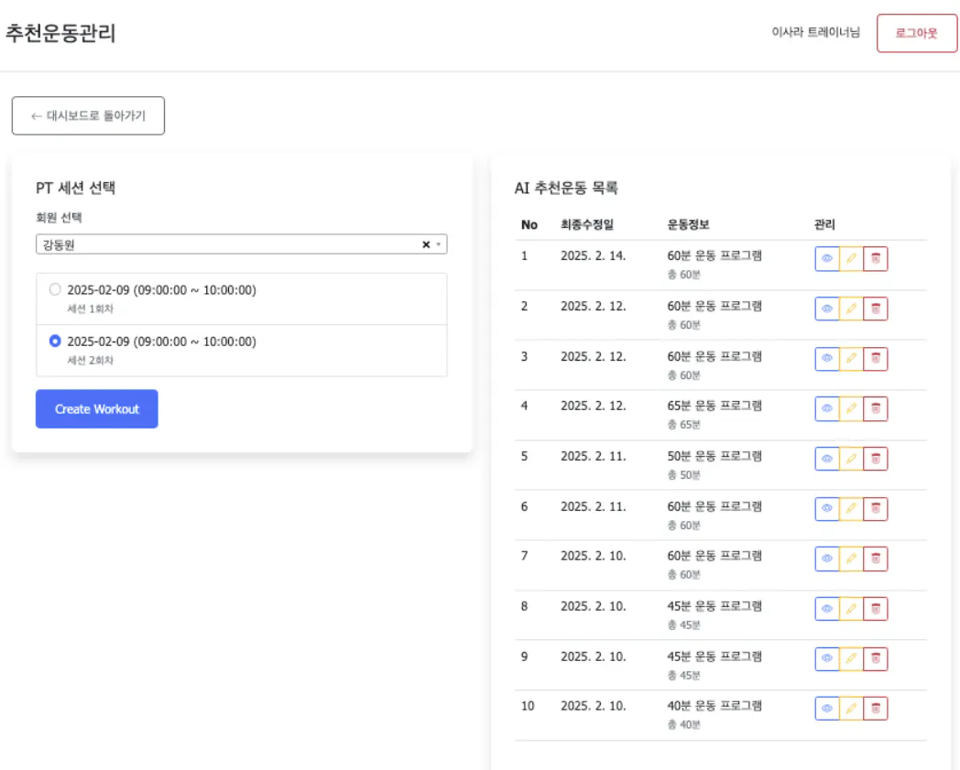Click the 추천운동관리 page title
Image resolution: width=960 pixels, height=770 pixels.
[x=60, y=32]
